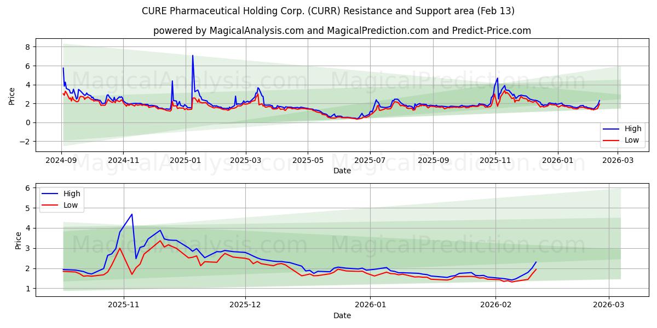Click 'High' in the bottom chart legend
The image size is (657, 328).
[x=72, y=194]
